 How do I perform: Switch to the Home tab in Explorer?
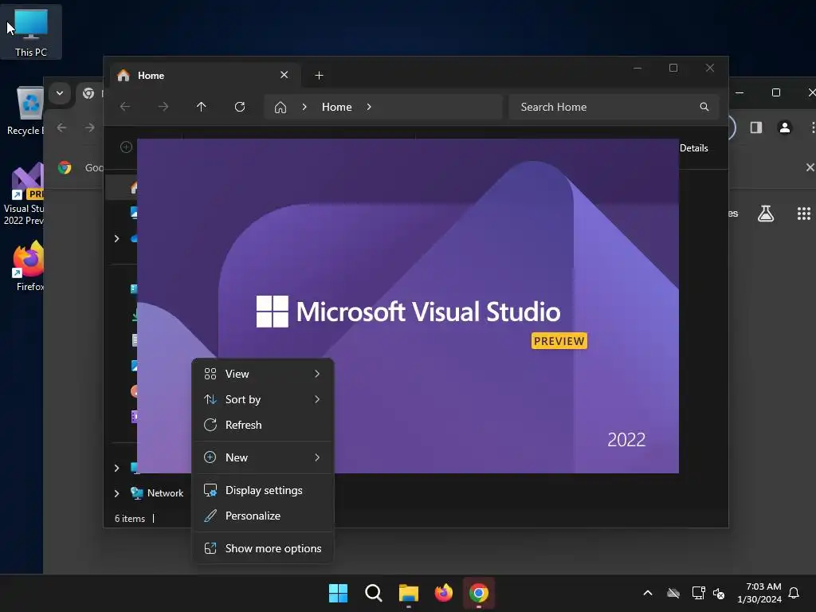click(204, 76)
